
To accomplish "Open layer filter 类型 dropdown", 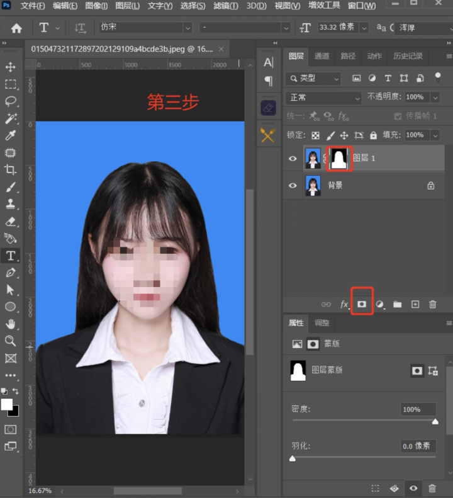I will 313,79.
